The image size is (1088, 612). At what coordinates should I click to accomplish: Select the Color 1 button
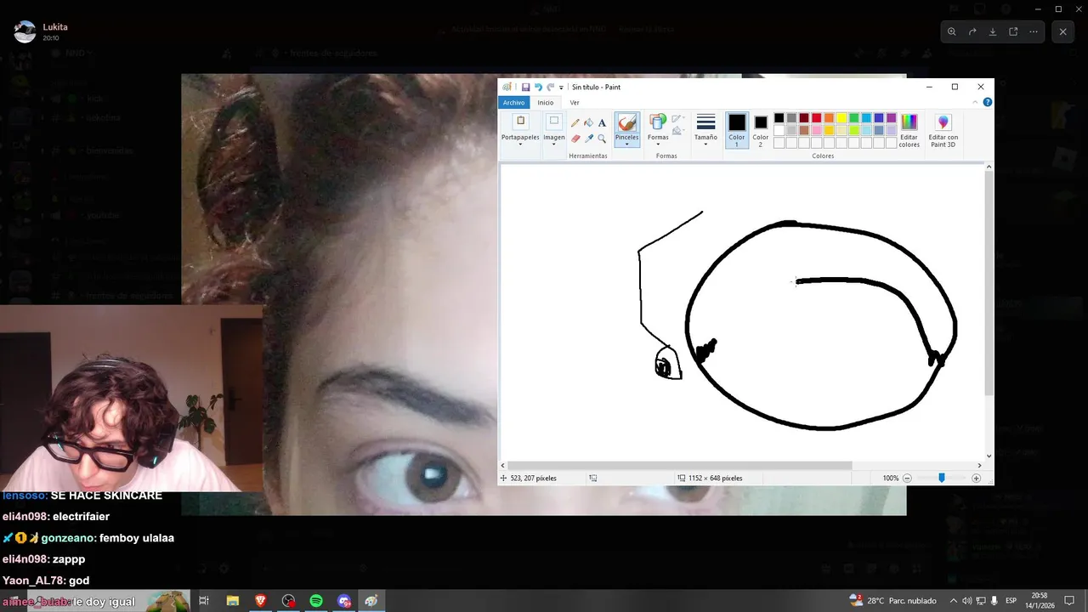737,130
